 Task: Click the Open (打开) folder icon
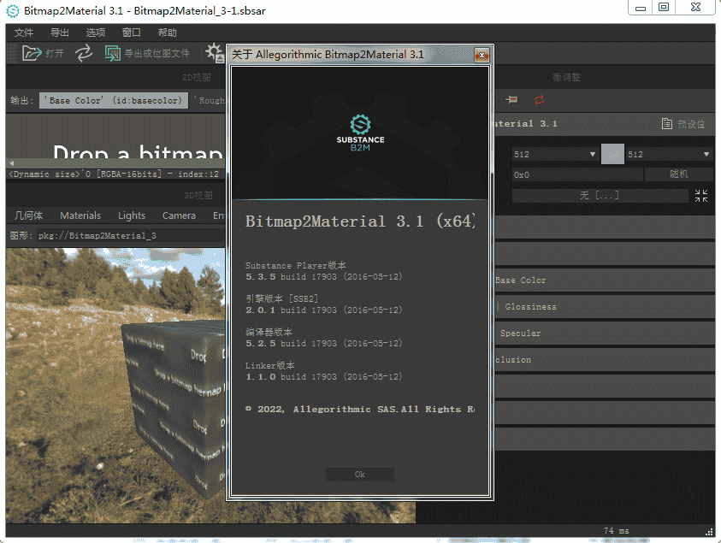tap(32, 53)
